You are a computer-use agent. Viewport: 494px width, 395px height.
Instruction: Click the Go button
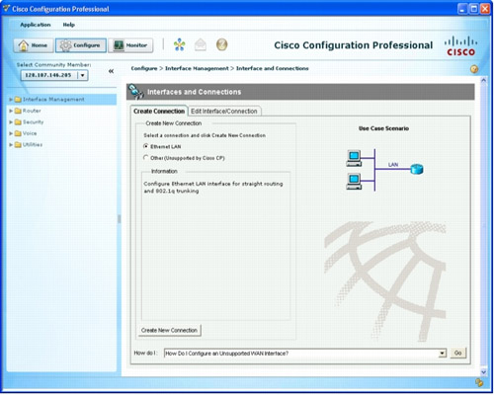pyautogui.click(x=457, y=354)
